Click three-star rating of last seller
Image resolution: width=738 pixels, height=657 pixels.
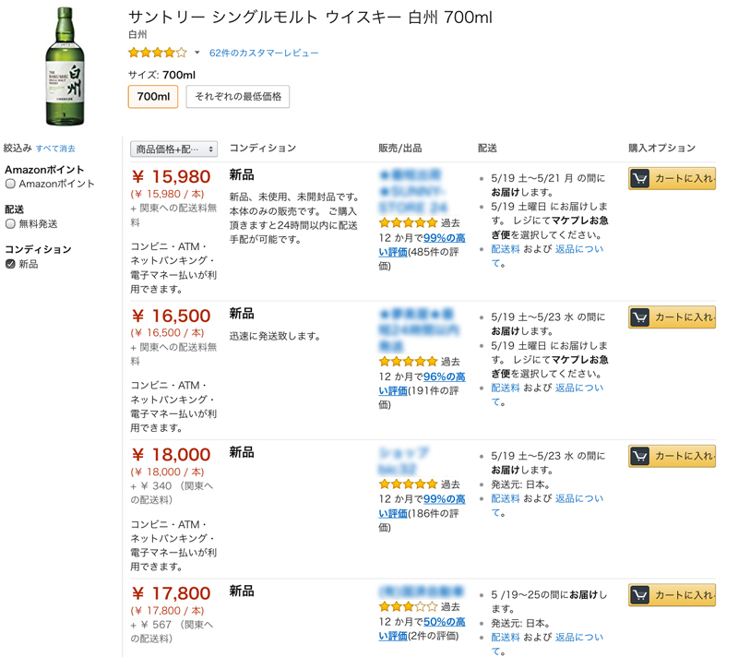pos(408,607)
